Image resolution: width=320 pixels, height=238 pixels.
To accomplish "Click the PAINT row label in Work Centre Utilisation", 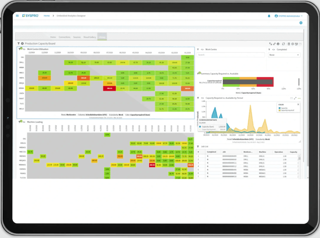I will click(22, 98).
